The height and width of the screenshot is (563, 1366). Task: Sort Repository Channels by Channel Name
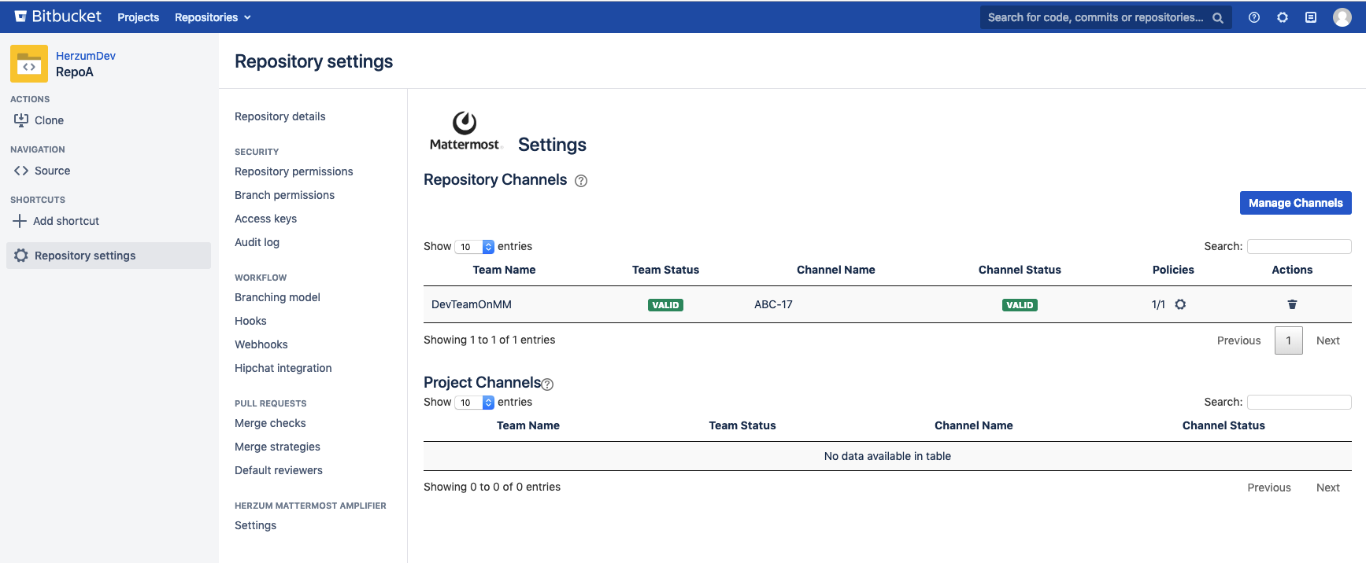[x=836, y=270]
